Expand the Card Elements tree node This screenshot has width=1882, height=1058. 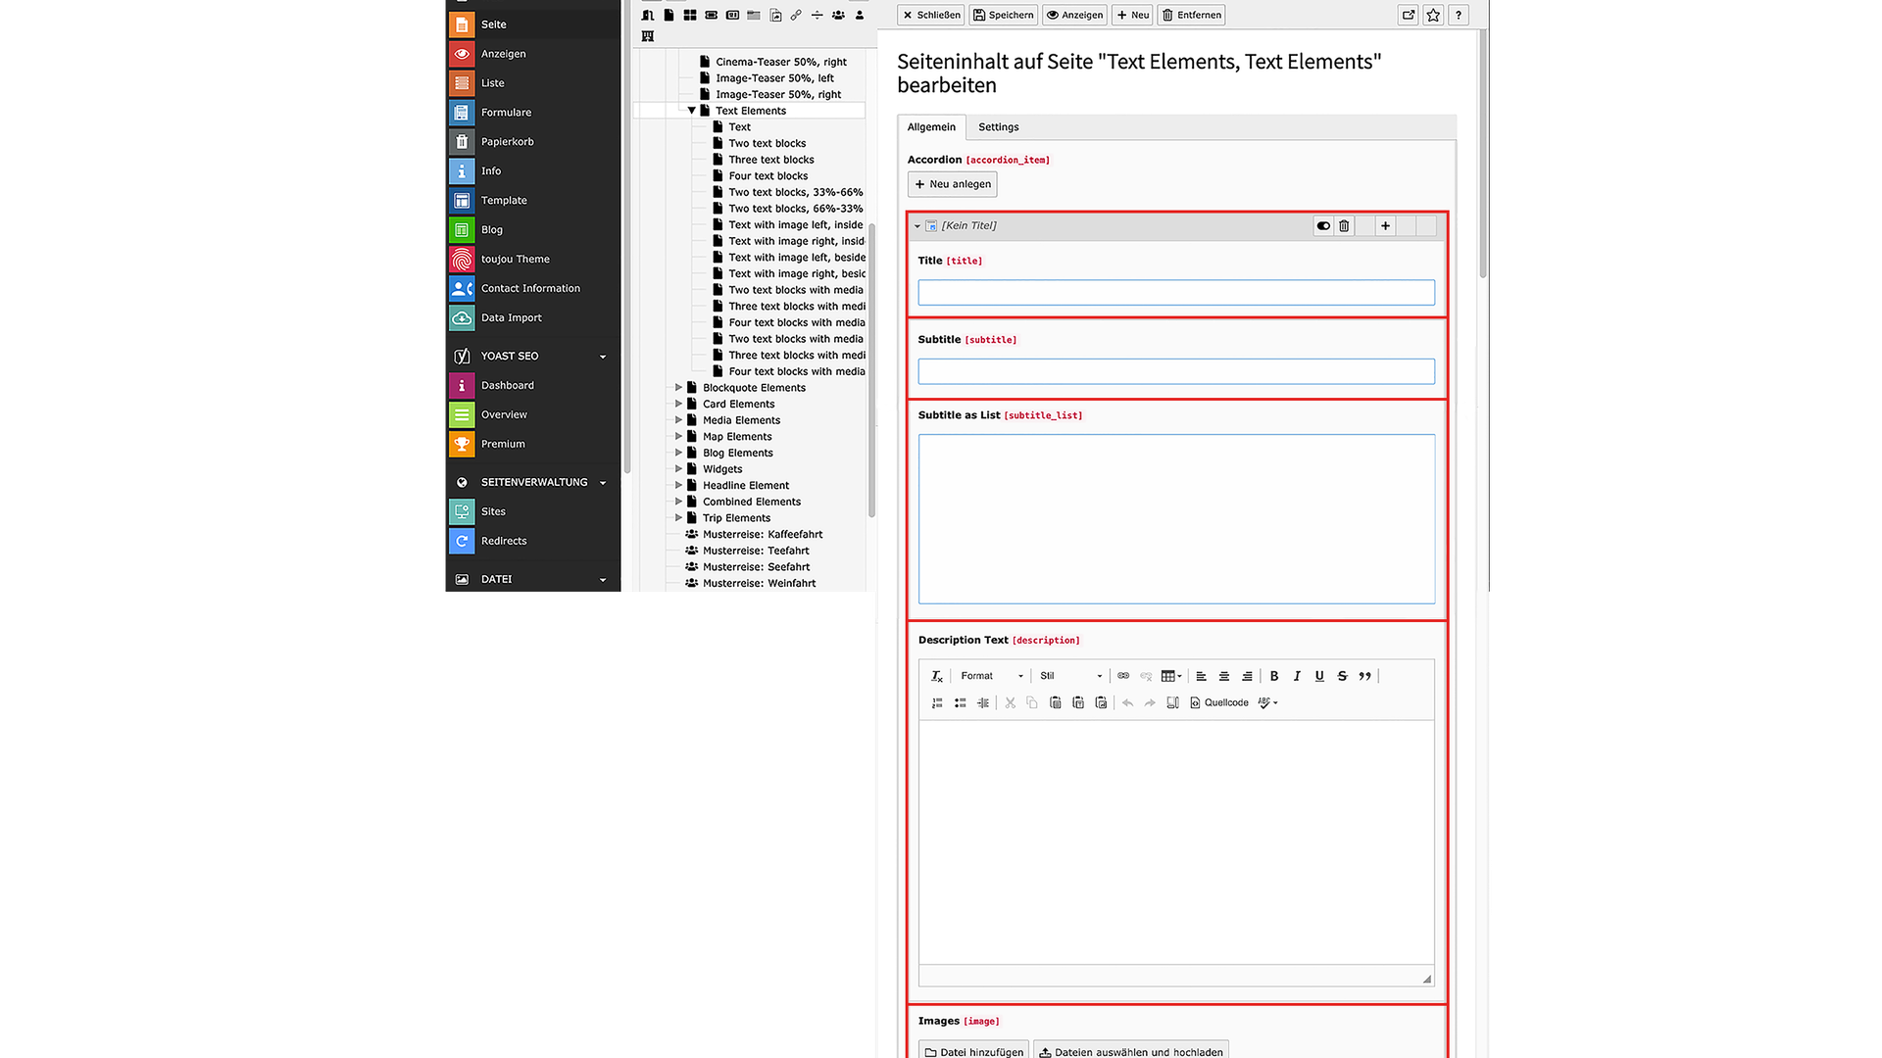[678, 404]
